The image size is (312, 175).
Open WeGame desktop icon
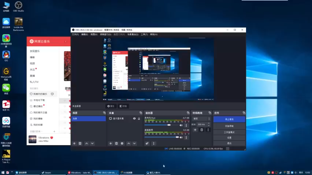click(6, 74)
